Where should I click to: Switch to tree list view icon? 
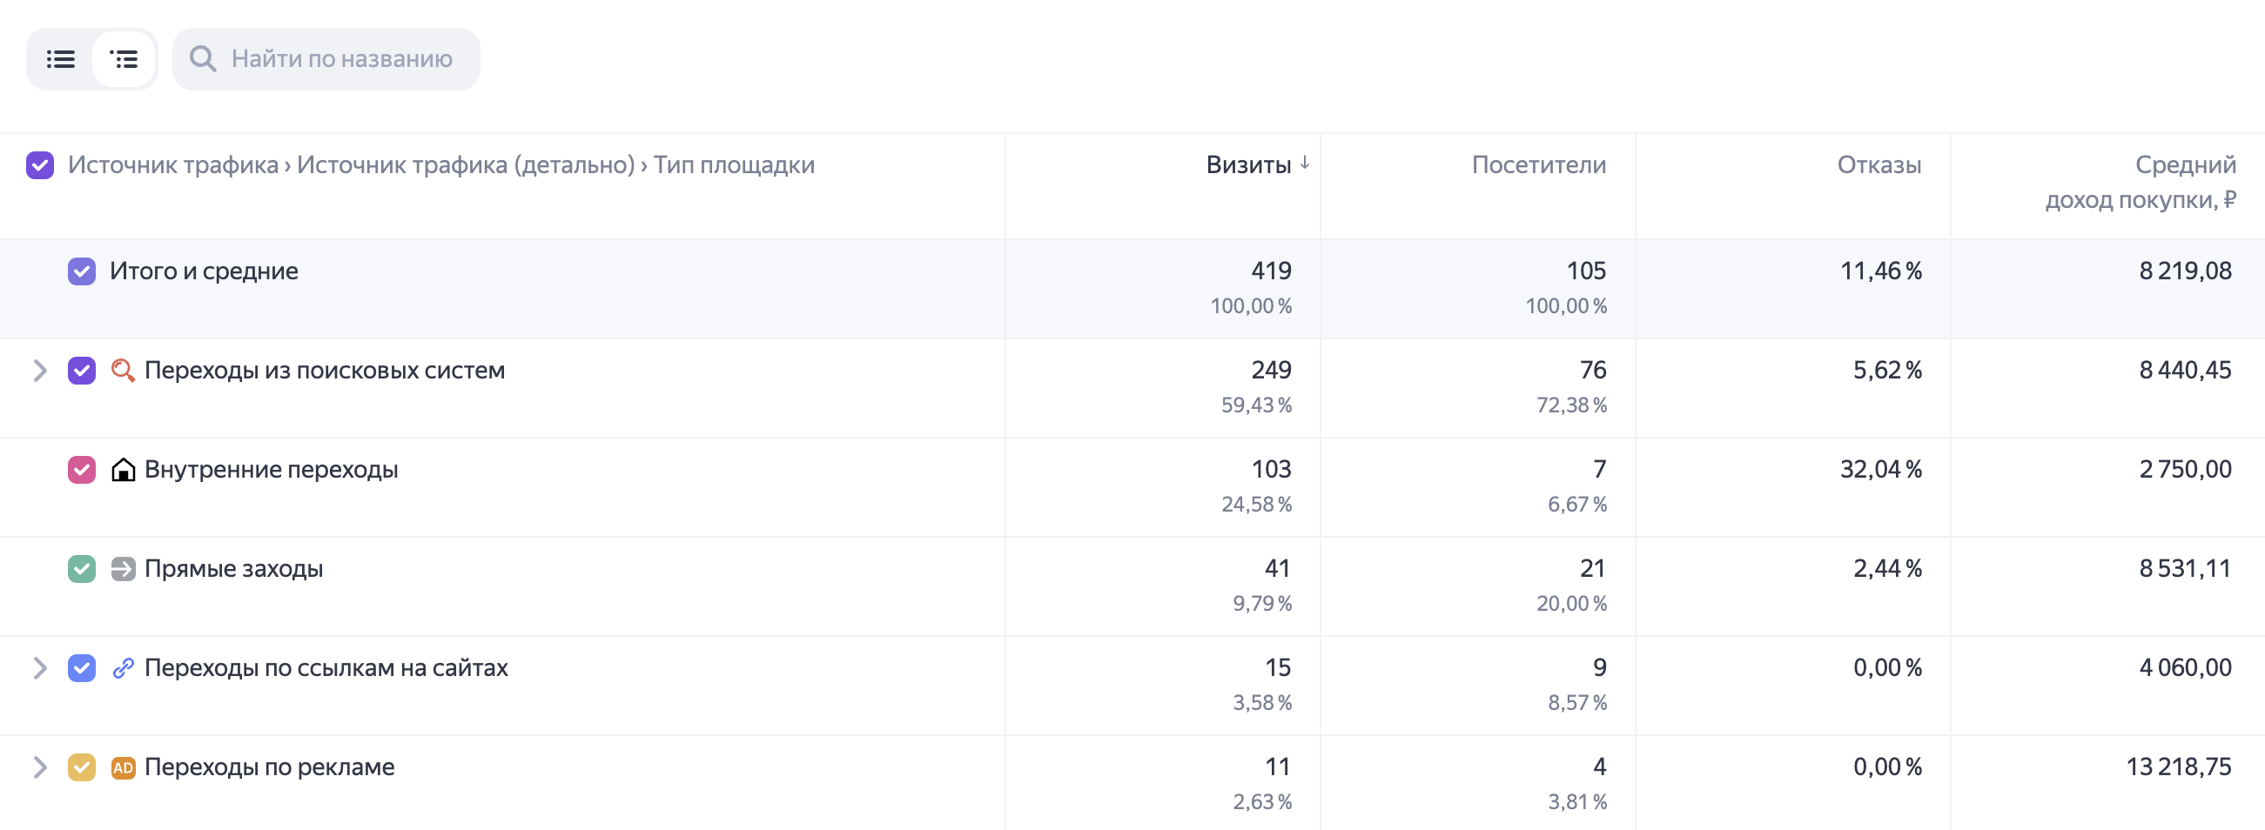coord(124,59)
